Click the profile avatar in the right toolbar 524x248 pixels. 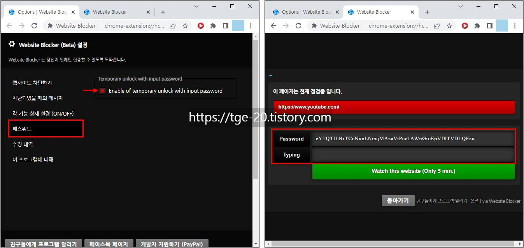(x=502, y=26)
